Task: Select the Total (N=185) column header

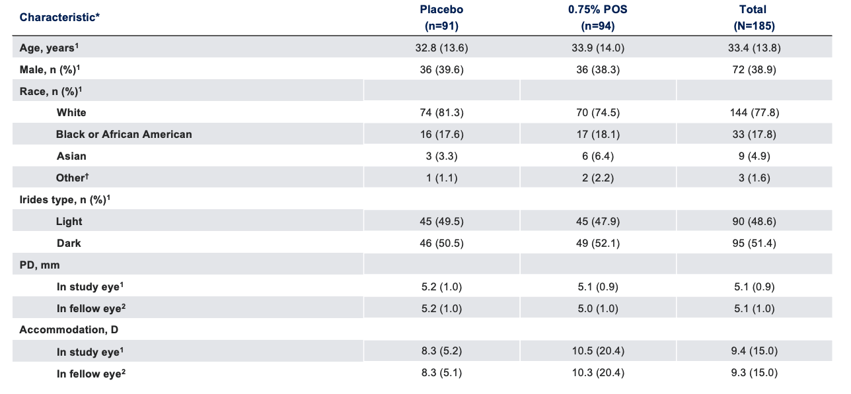Action: 753,18
